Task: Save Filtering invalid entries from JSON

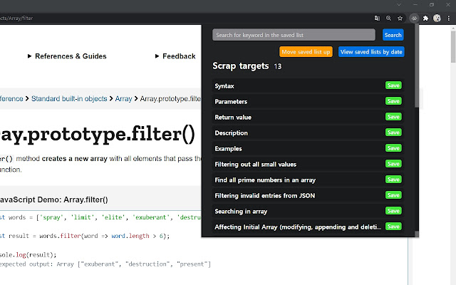Action: coord(393,195)
